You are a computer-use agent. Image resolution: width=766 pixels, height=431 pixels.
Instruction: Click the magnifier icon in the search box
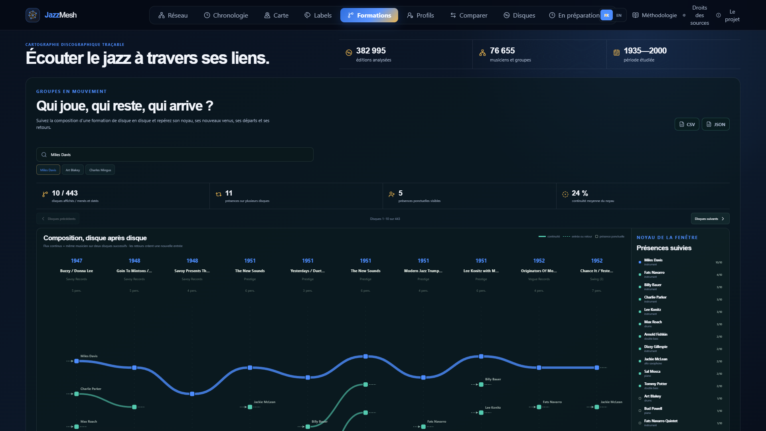44,154
